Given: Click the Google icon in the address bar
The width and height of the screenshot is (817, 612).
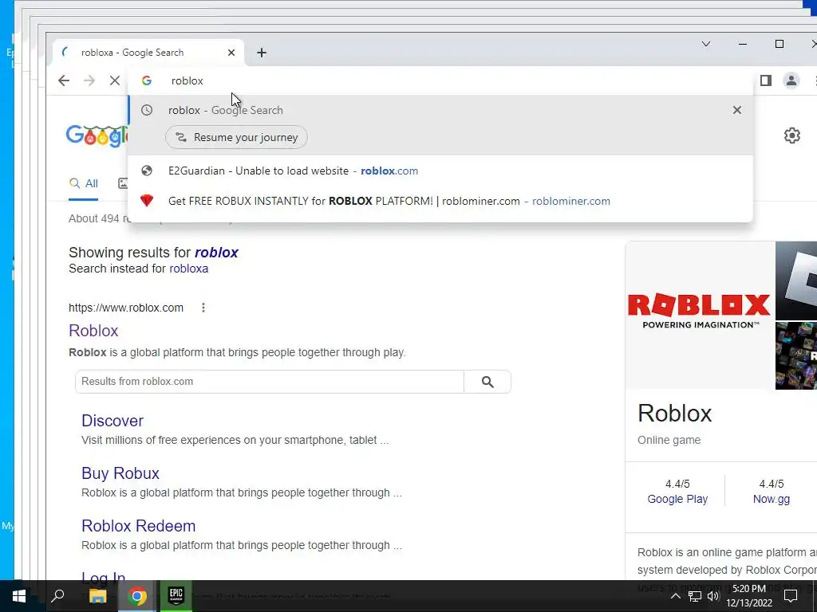Looking at the screenshot, I should point(147,80).
